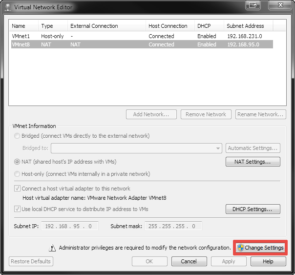Click the title bar button left of close

point(253,5)
